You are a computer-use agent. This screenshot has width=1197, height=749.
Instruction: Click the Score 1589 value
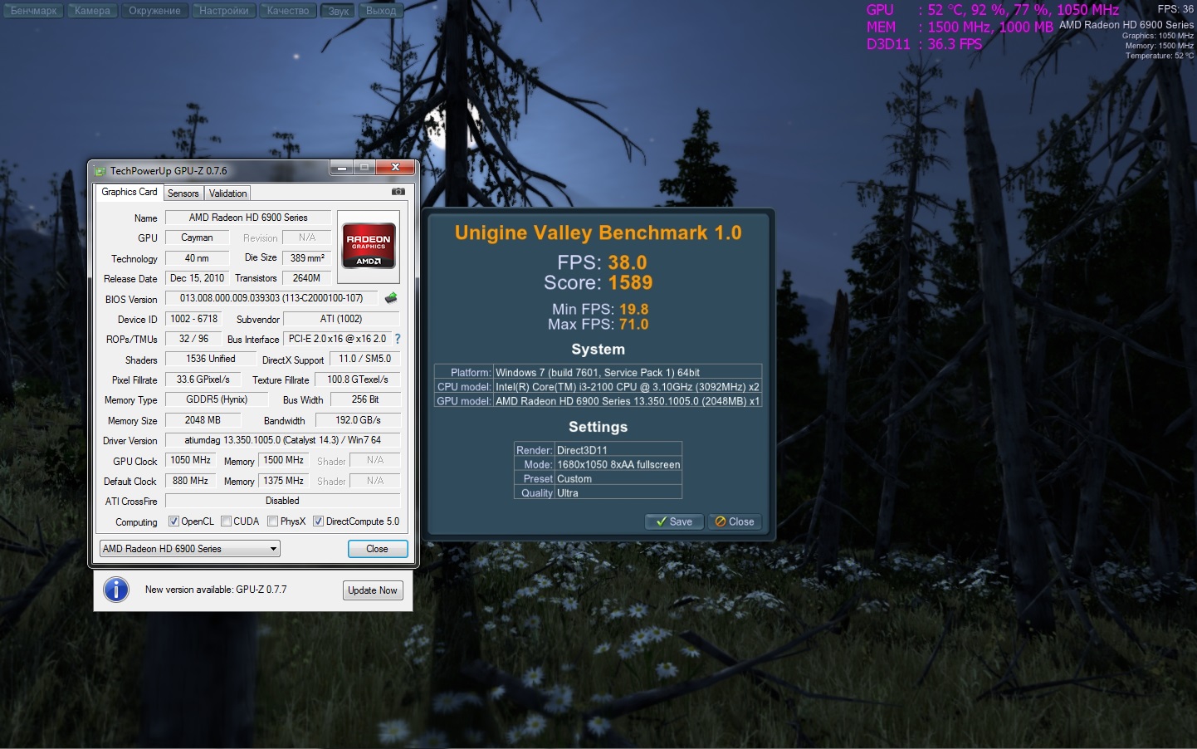click(x=631, y=283)
